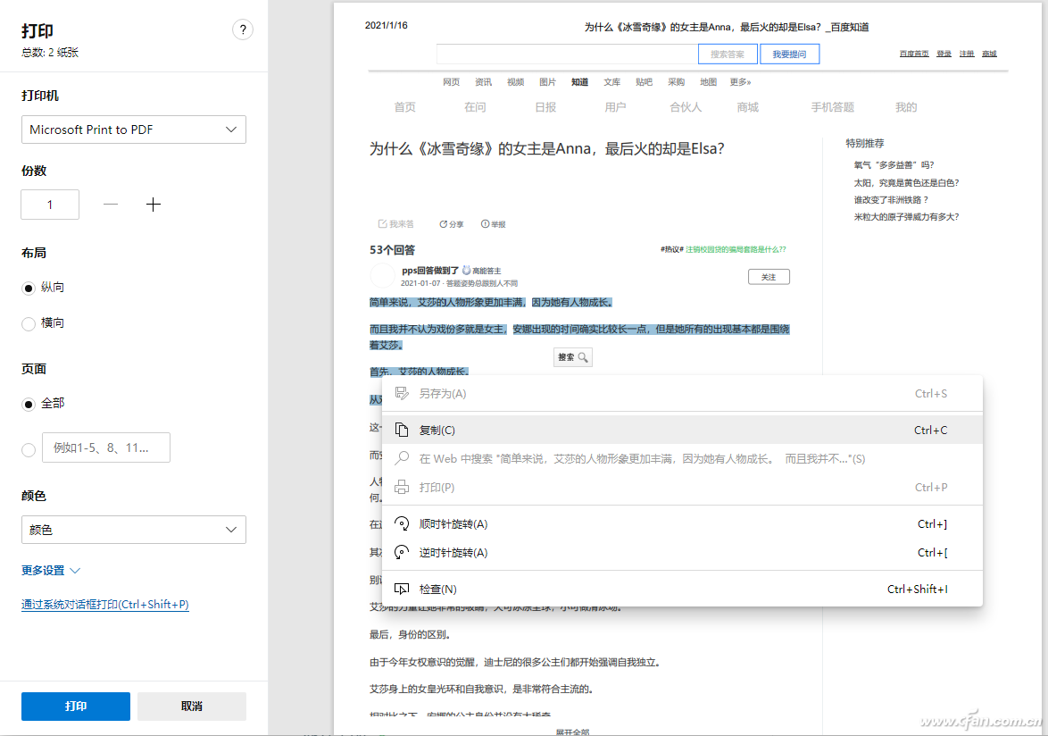Click the 关注 follow button in preview
This screenshot has height=736, width=1048.
point(769,277)
